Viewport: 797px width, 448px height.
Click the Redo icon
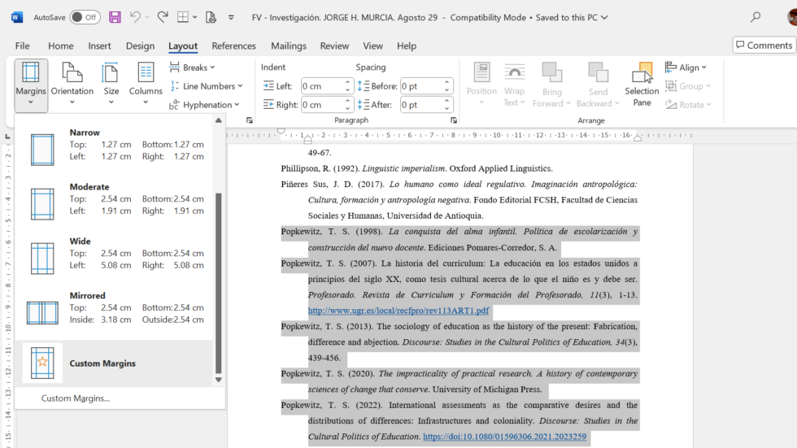click(x=163, y=17)
